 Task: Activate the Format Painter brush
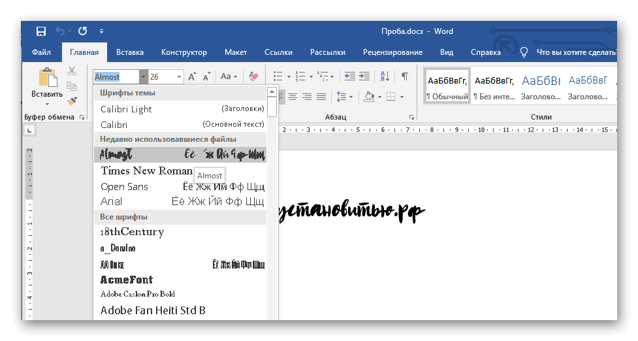click(x=72, y=101)
